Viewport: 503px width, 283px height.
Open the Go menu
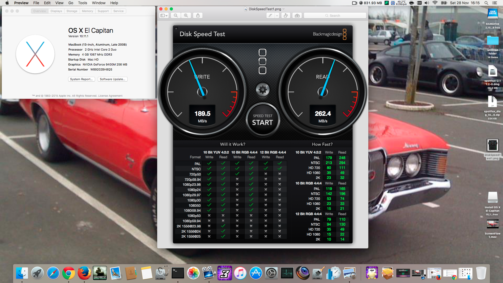pyautogui.click(x=71, y=3)
